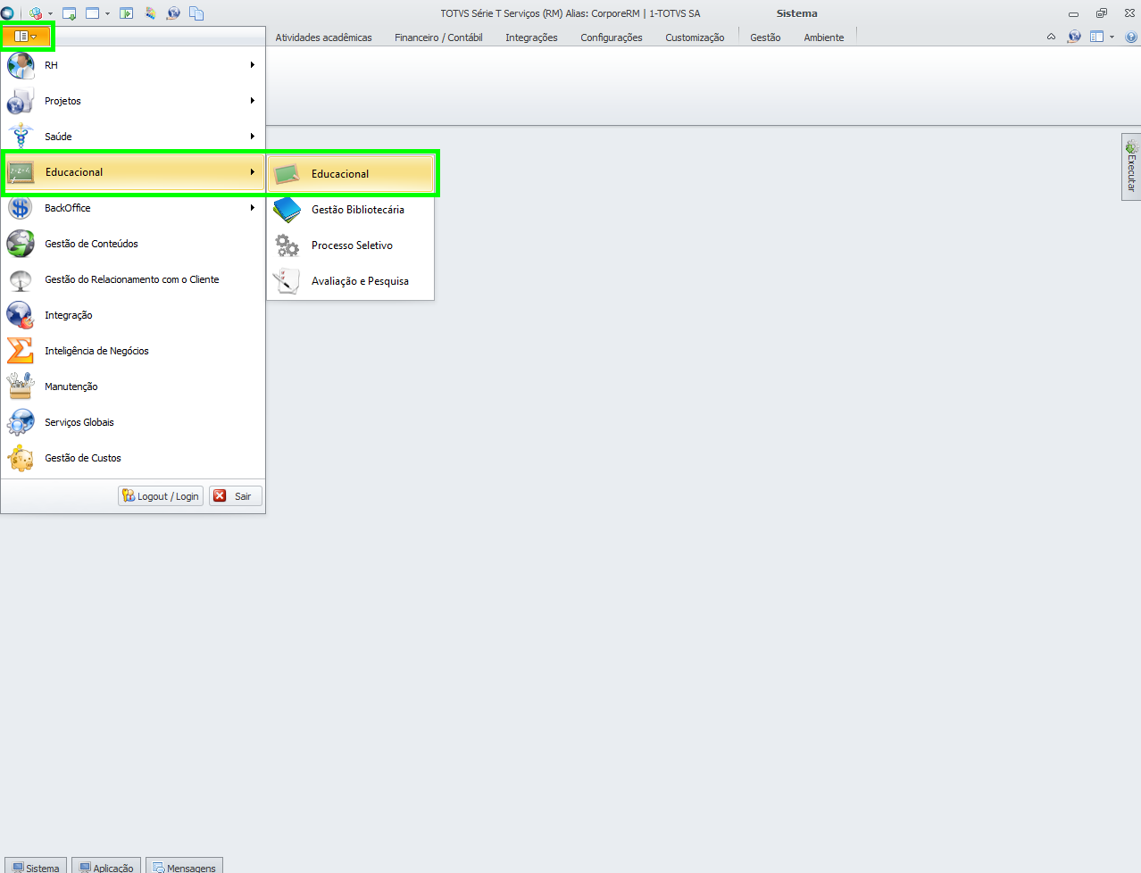1141x873 pixels.
Task: Open the dropdown arrow beside the cubes icon
Action: pyautogui.click(x=50, y=13)
